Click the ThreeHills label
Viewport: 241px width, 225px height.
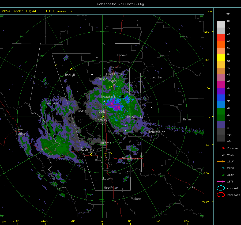tap(135, 117)
